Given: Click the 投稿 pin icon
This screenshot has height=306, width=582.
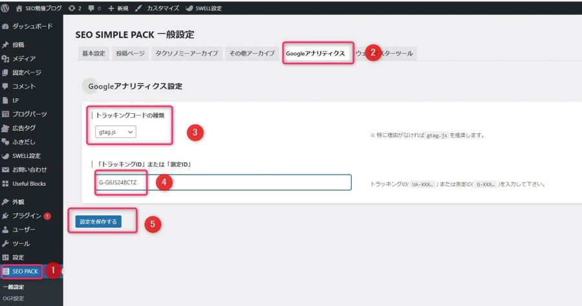Looking at the screenshot, I should click(x=5, y=45).
